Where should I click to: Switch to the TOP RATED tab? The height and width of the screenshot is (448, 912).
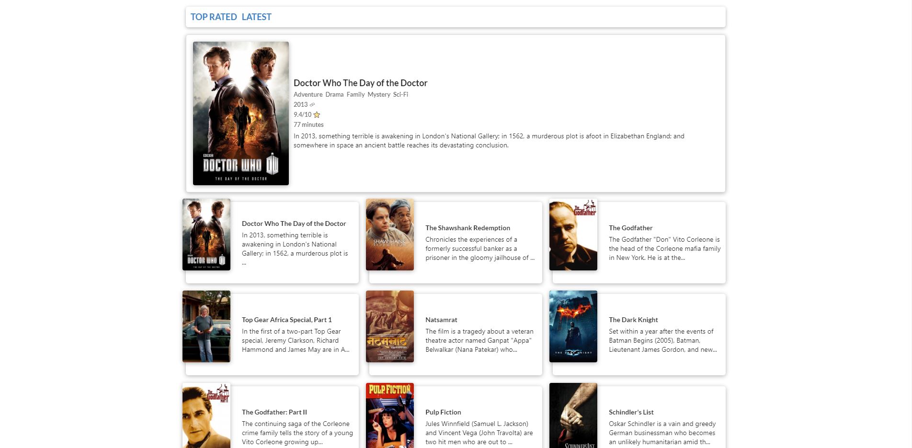[214, 17]
